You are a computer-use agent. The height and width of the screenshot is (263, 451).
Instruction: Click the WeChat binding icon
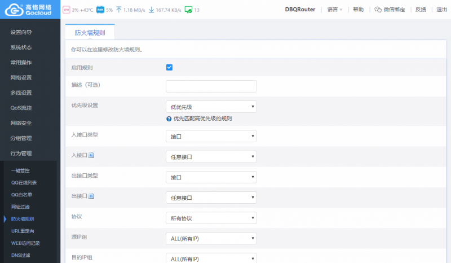tap(378, 10)
